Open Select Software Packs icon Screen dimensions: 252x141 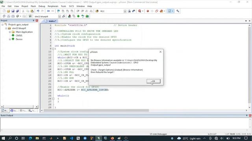[x=83, y=16]
